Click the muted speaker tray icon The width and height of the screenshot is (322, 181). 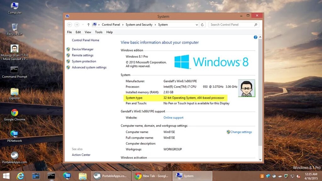pyautogui.click(x=298, y=176)
